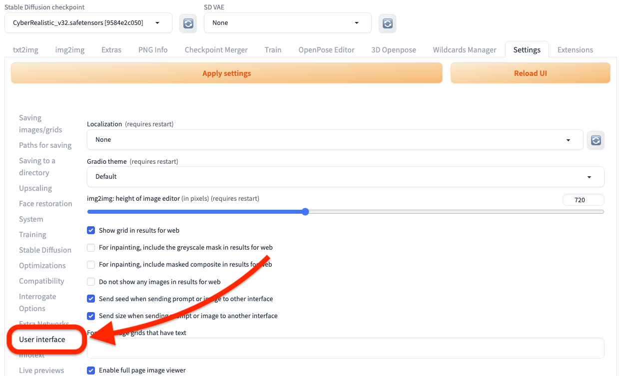This screenshot has width=625, height=376.
Task: Disable Enable full page image viewer
Action: tap(91, 371)
